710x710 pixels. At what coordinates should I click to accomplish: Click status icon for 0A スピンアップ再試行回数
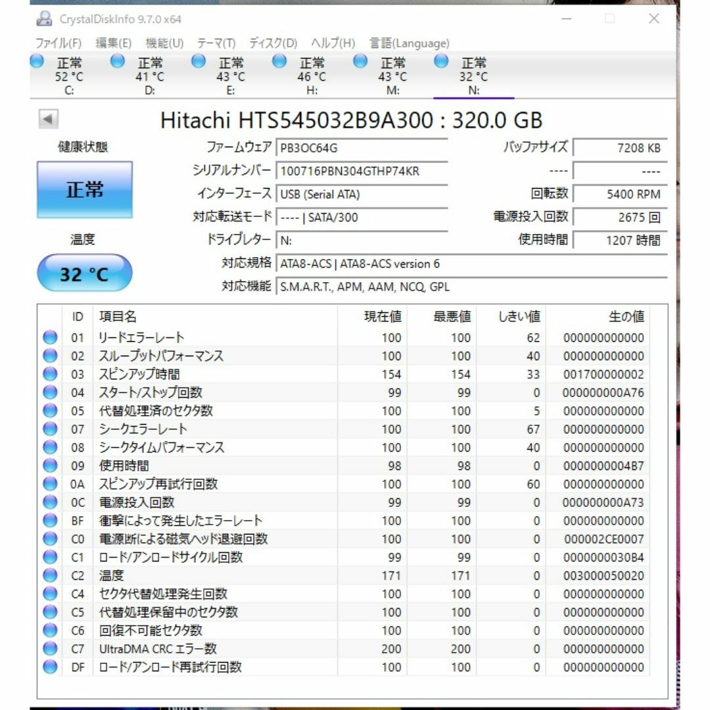click(50, 484)
